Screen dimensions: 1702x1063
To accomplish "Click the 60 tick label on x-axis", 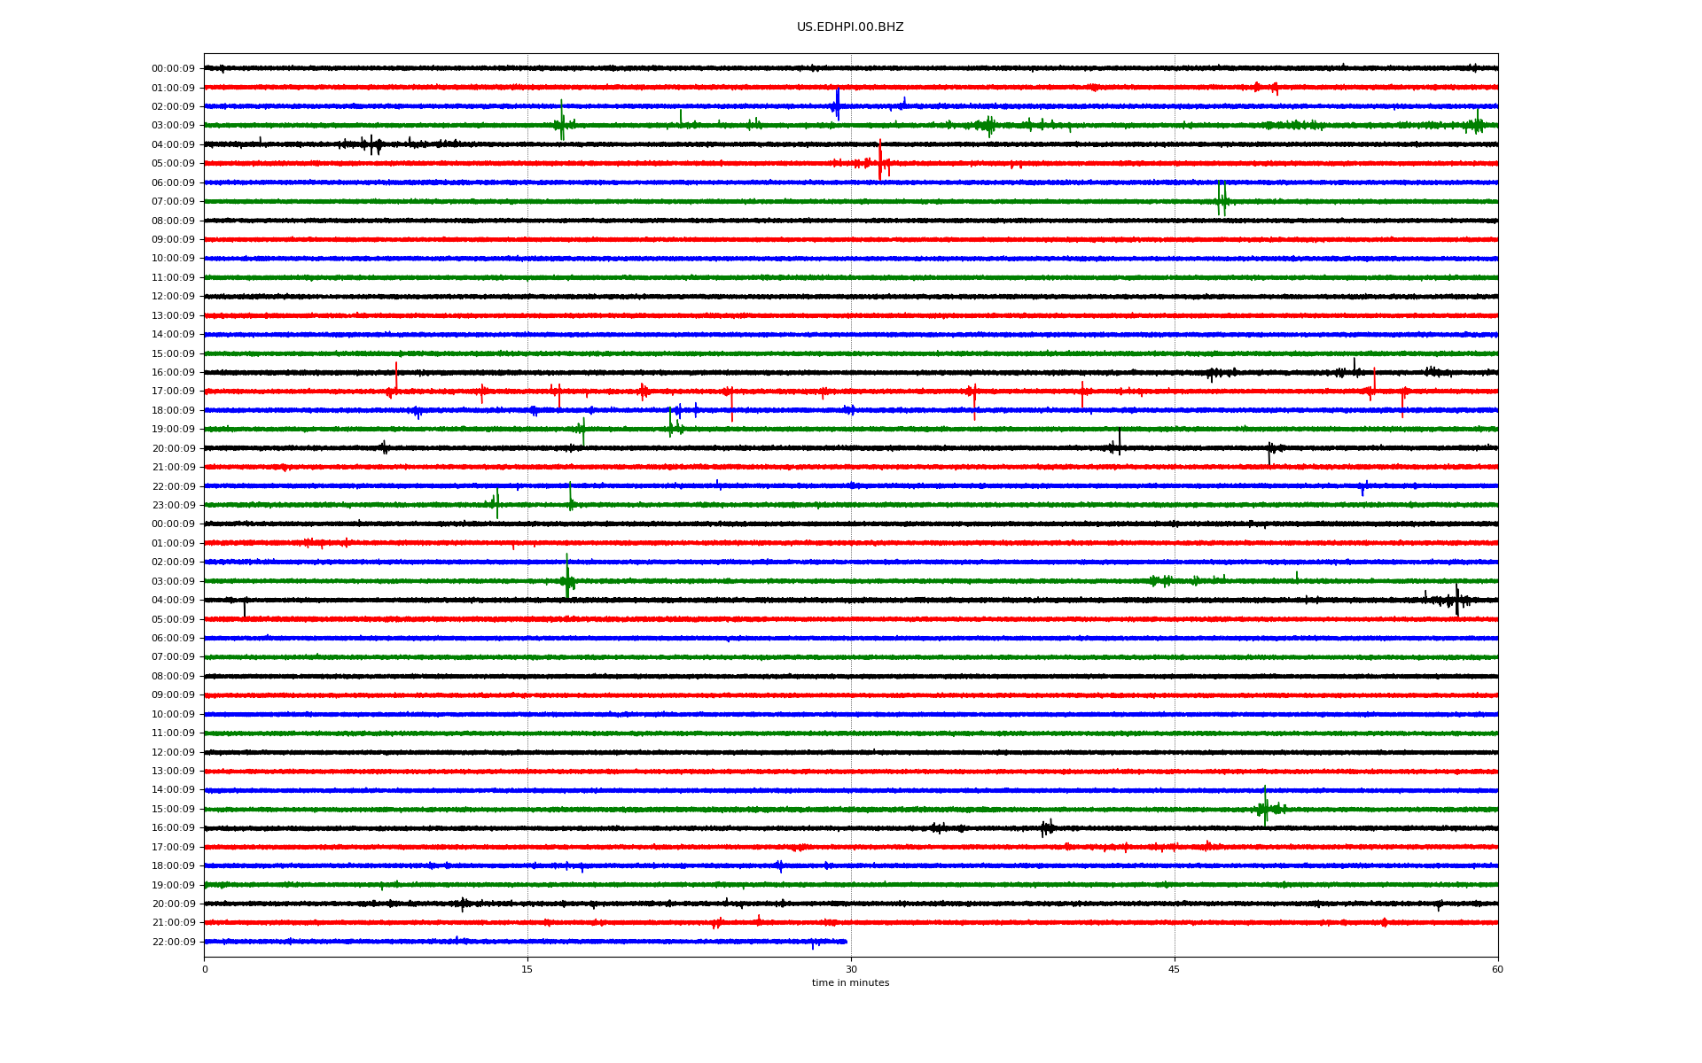I will click(1497, 969).
